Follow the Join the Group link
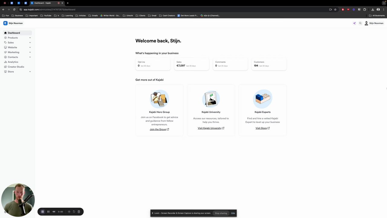 coord(159,129)
